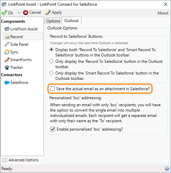Click the blue help icon in status bar
Image resolution: width=171 pixels, height=173 pixels.
click(167, 169)
